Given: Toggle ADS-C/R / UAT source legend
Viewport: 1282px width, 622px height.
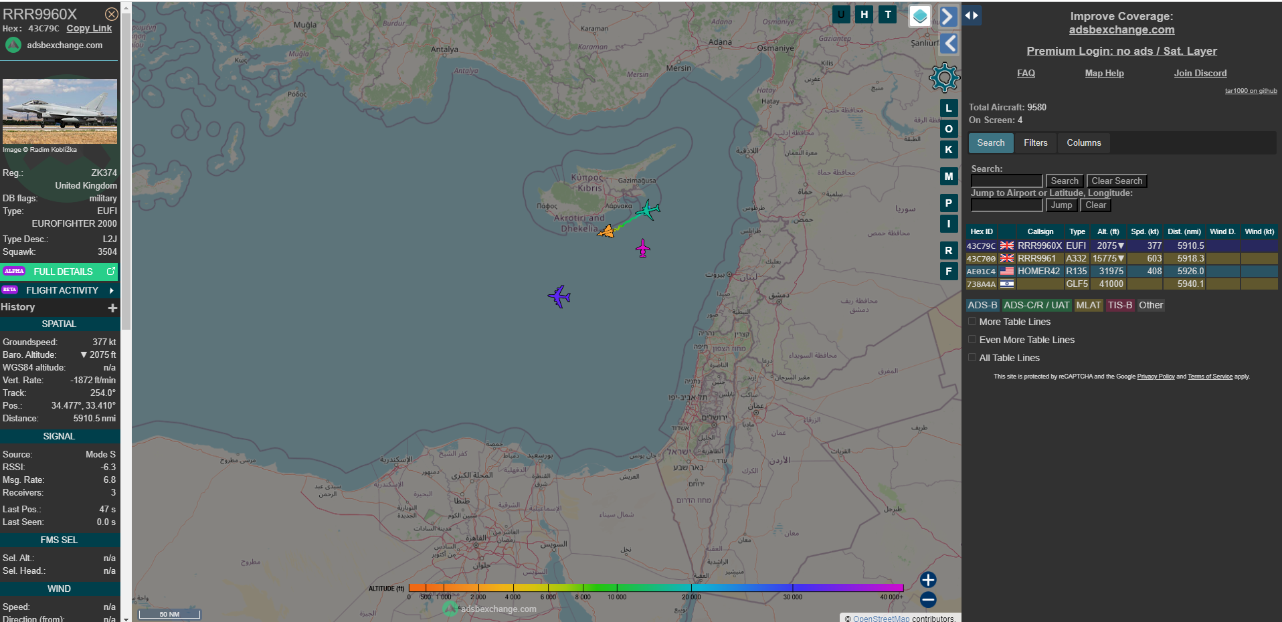Looking at the screenshot, I should (1036, 305).
